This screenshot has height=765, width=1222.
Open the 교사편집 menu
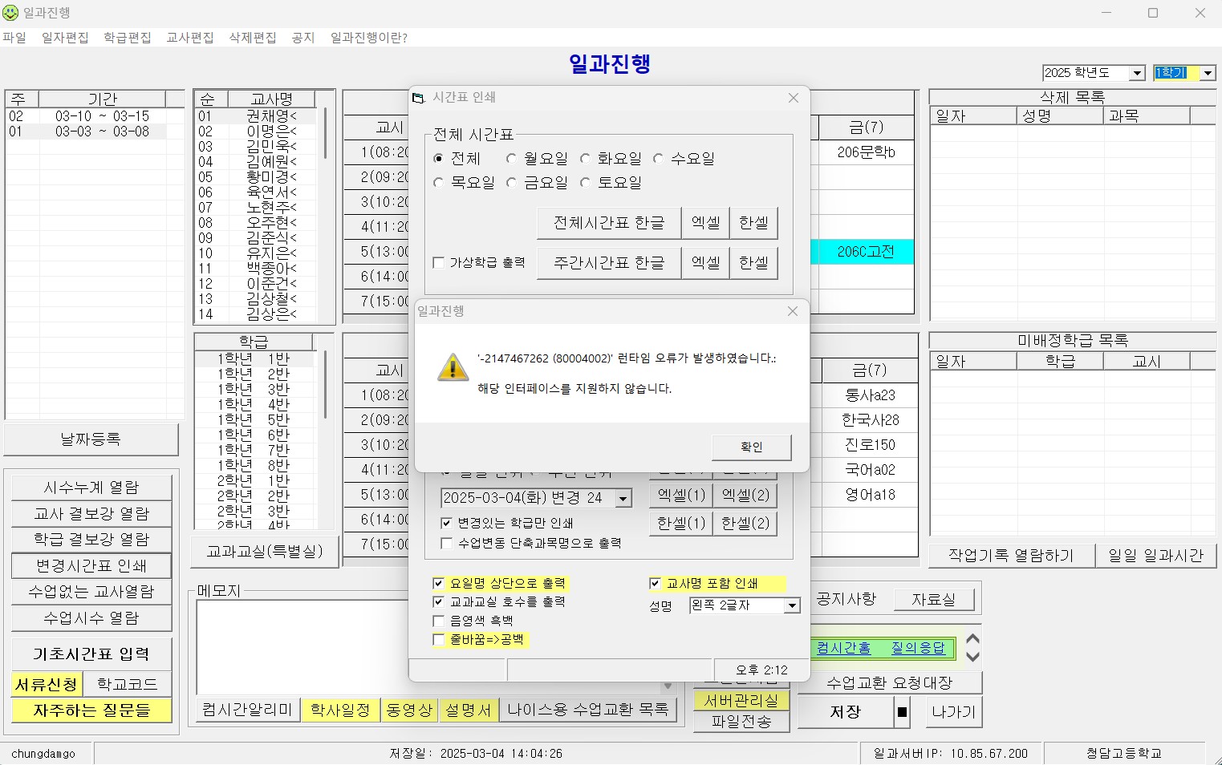coord(190,38)
